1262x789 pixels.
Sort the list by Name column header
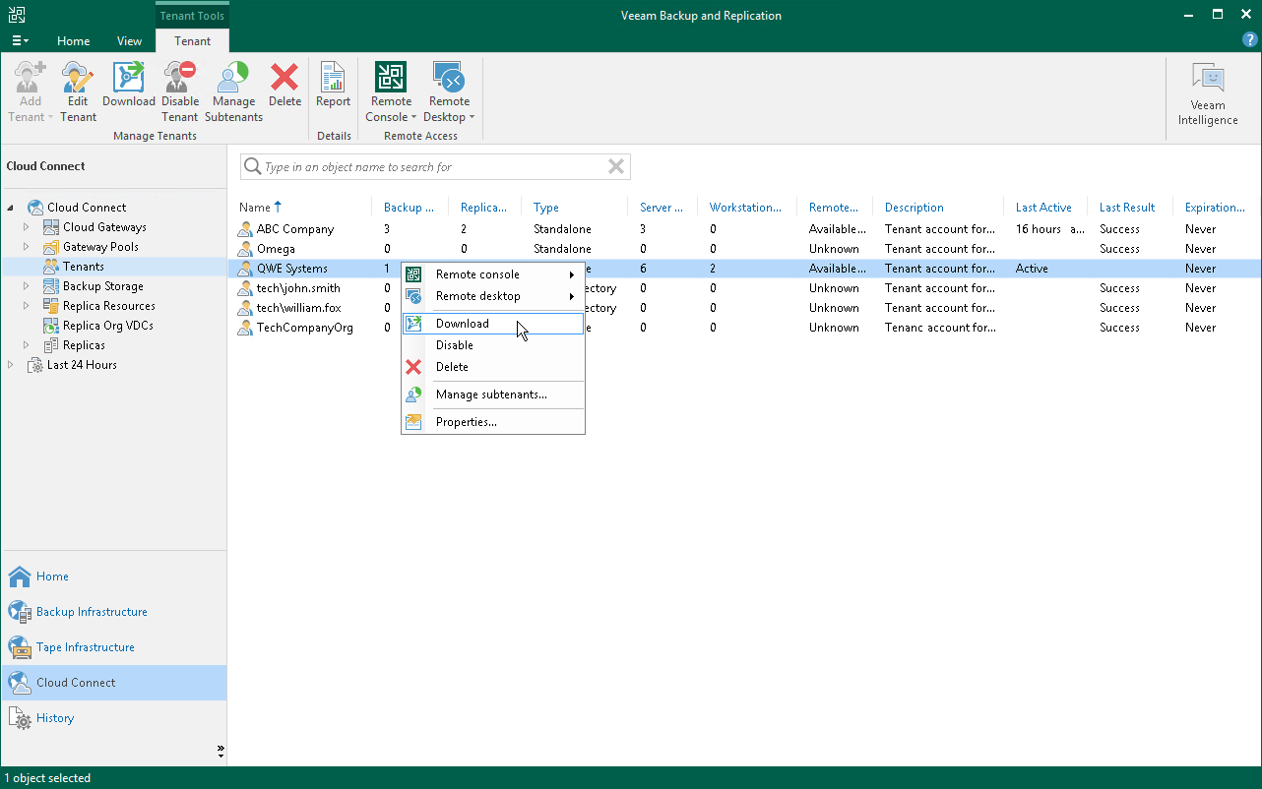pos(254,208)
